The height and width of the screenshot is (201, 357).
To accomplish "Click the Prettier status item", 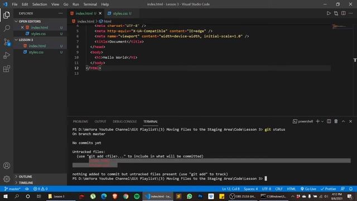I will click(329, 189).
